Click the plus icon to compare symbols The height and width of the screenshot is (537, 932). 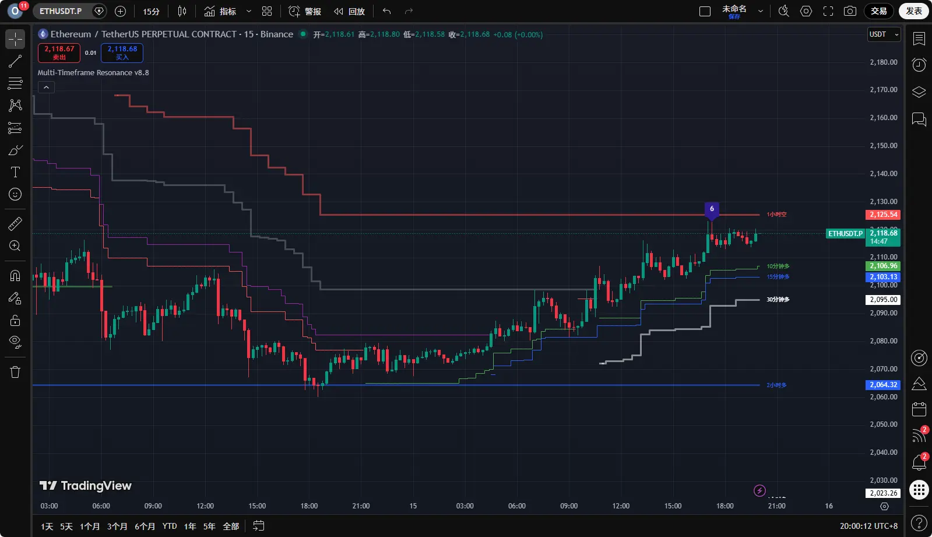click(x=121, y=11)
